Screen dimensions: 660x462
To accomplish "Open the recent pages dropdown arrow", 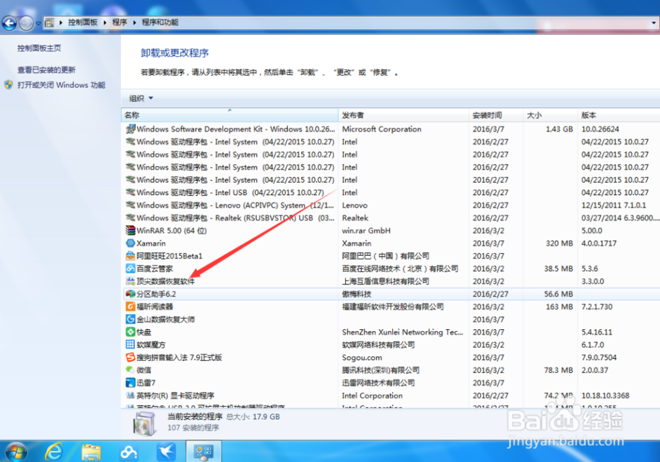I will pos(38,23).
